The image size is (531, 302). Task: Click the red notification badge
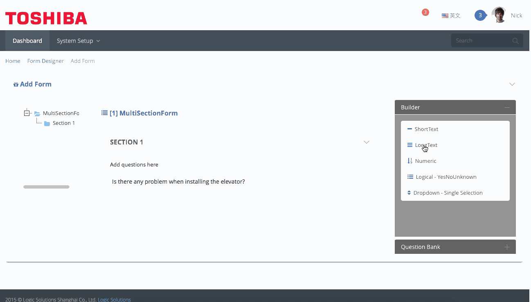(425, 12)
